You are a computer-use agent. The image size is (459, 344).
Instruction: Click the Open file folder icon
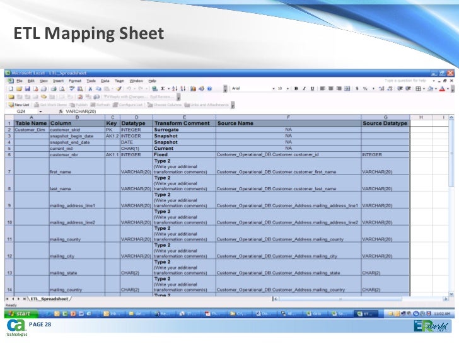tap(20, 89)
